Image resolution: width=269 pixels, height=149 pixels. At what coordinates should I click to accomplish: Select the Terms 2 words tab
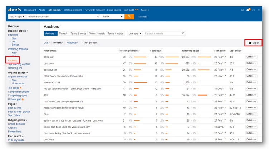pos(78,34)
